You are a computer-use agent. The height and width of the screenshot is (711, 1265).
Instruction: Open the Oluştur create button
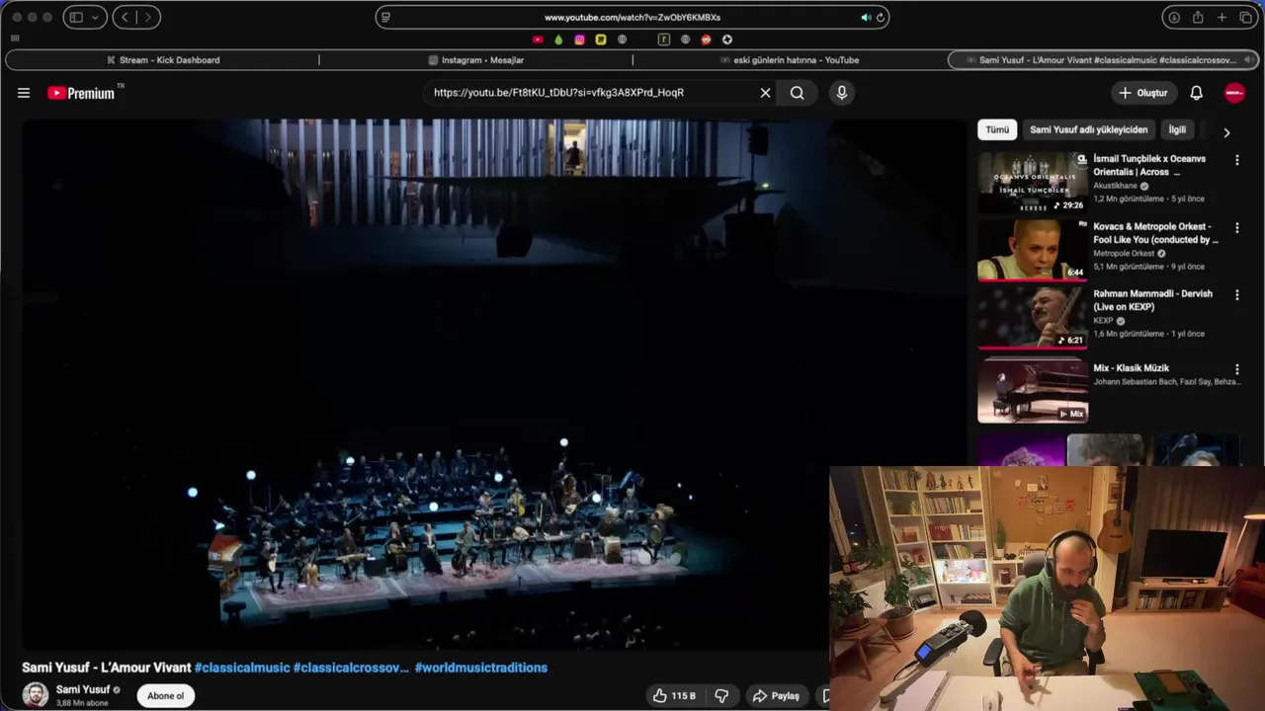(x=1143, y=93)
